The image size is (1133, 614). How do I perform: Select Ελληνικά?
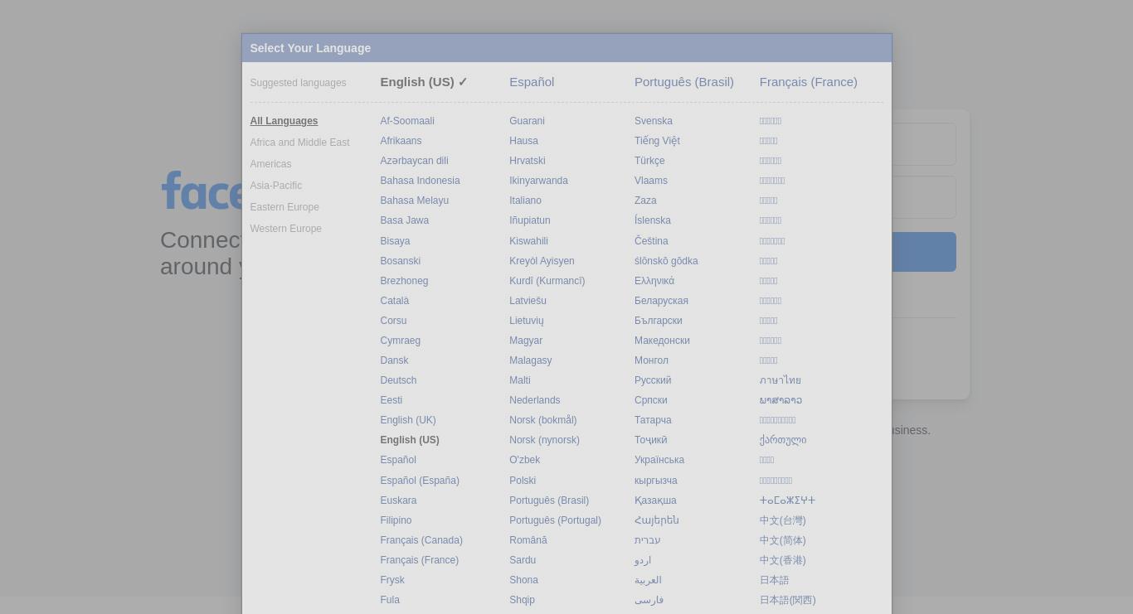pos(654,281)
